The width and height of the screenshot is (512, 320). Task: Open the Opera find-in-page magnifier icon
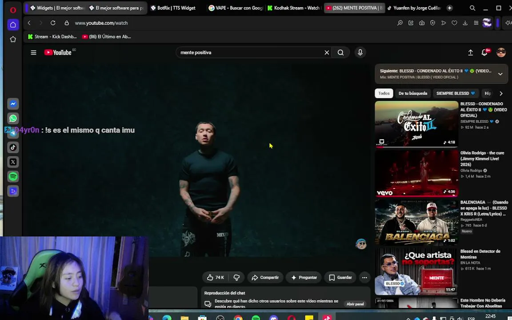coord(400,23)
